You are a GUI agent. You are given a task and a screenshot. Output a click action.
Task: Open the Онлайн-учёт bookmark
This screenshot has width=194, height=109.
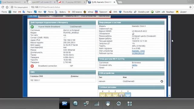point(142,12)
